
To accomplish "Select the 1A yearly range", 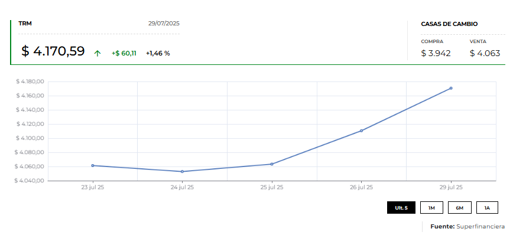I will click(487, 208).
